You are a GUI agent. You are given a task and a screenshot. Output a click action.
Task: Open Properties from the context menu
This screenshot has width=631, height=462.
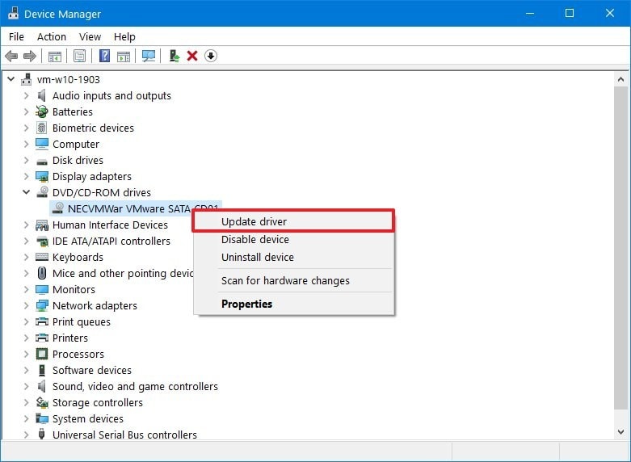(246, 304)
